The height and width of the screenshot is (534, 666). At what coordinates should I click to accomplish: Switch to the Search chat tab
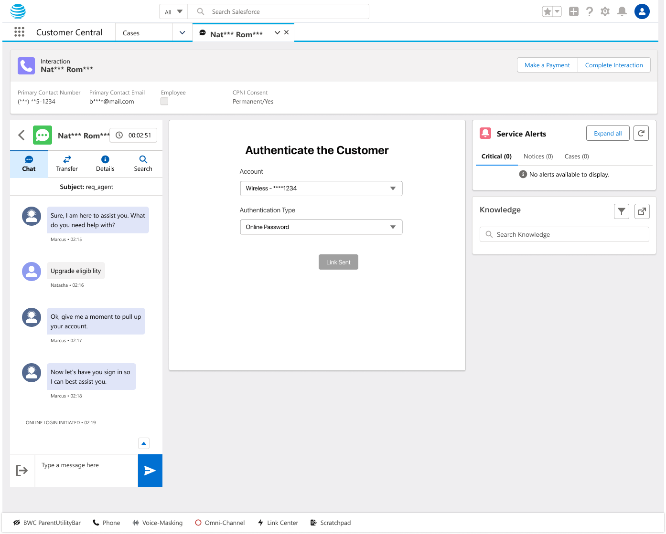coord(143,164)
